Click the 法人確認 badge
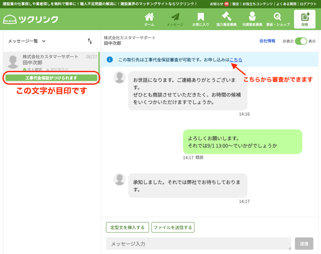The height and width of the screenshot is (254, 321). [33, 70]
